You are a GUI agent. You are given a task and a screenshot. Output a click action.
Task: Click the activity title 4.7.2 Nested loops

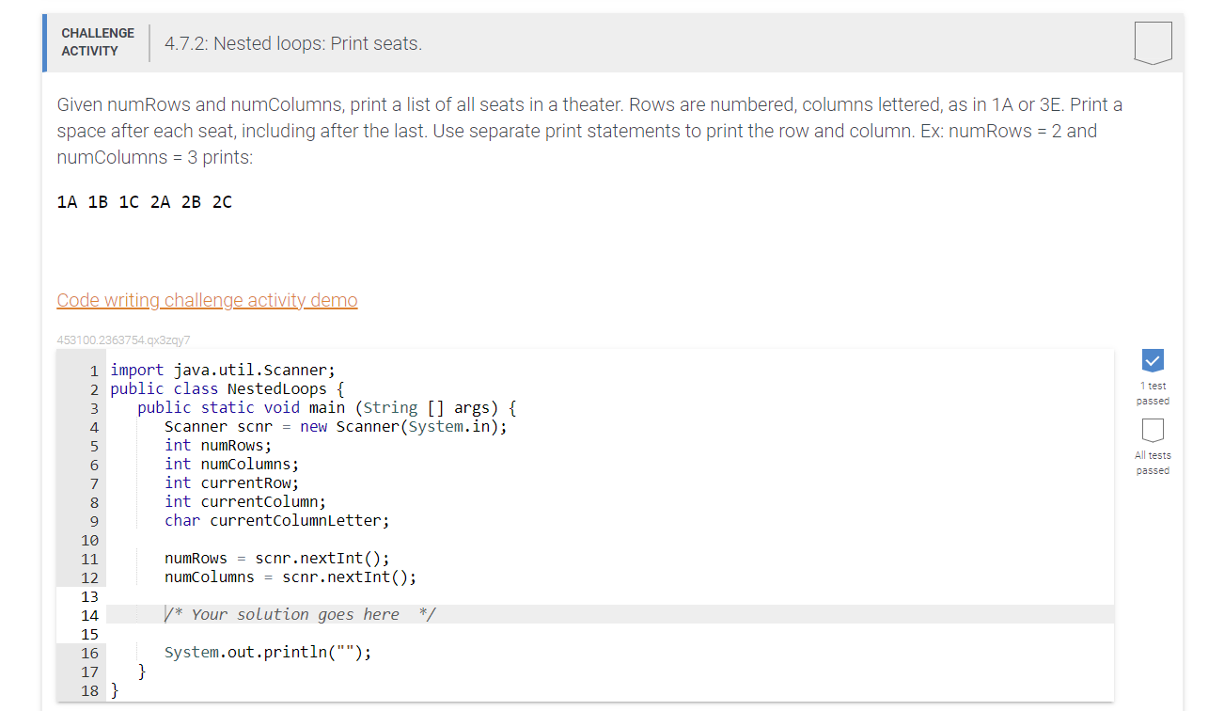(x=292, y=43)
